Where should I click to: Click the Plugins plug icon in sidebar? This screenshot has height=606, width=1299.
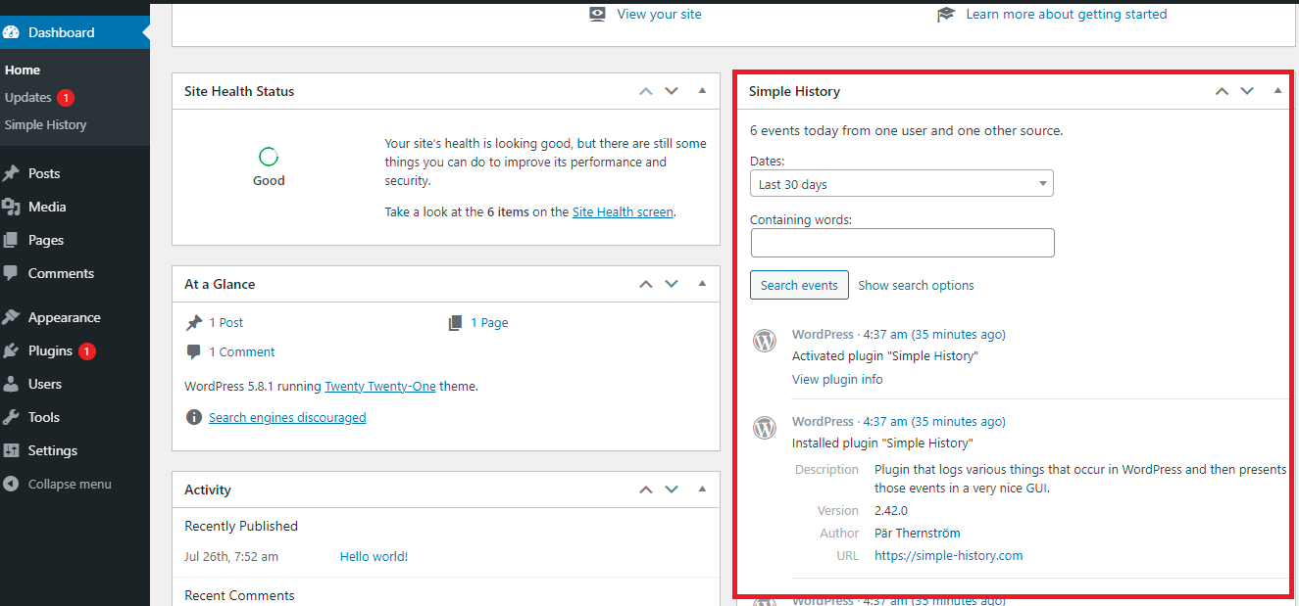12,350
